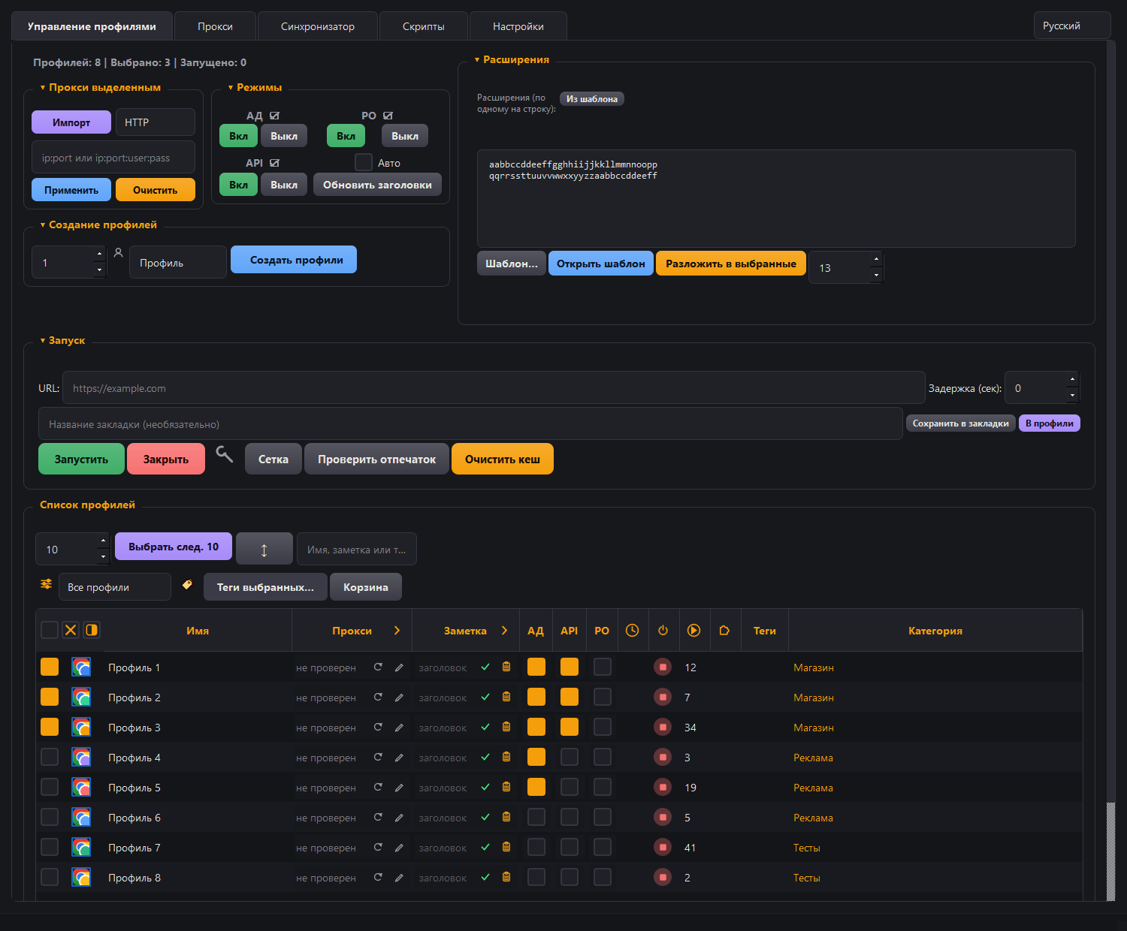
Task: Click the magnifier search icon near Закрыть
Action: [224, 453]
